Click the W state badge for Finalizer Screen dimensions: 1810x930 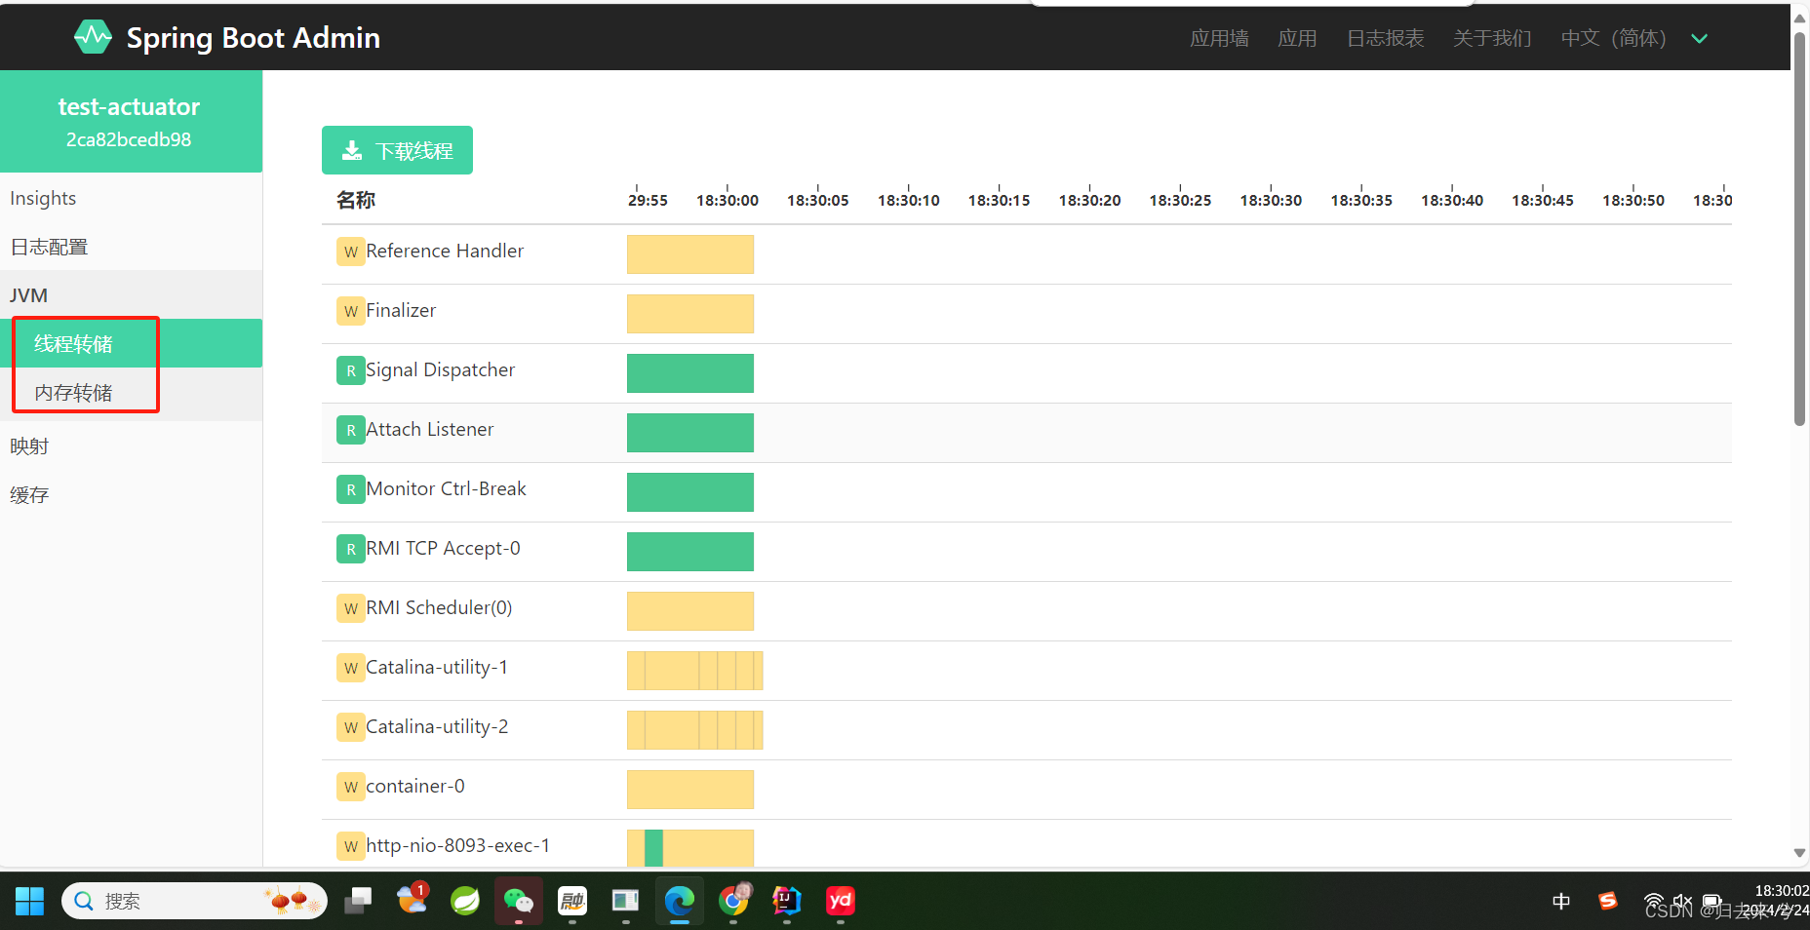point(350,311)
